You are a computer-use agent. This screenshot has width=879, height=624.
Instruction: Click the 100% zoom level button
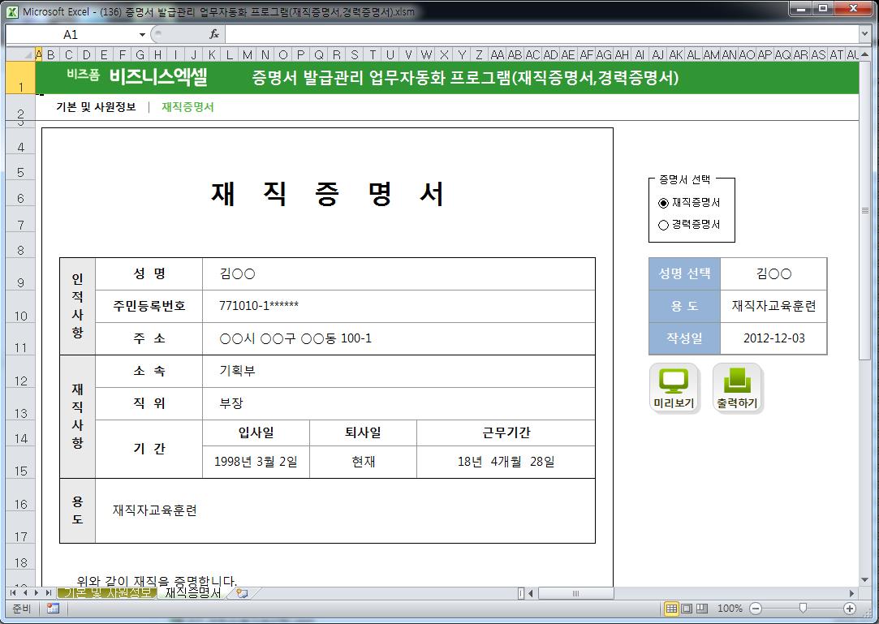[730, 609]
